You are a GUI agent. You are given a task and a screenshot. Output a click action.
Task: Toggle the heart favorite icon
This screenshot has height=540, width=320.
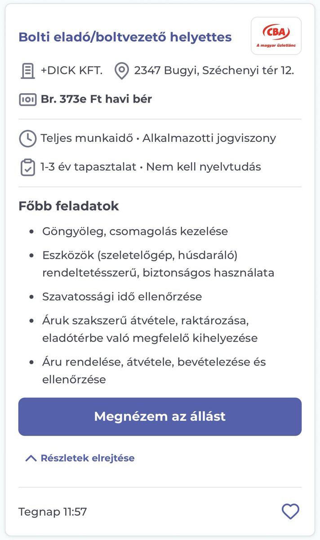pos(290,511)
